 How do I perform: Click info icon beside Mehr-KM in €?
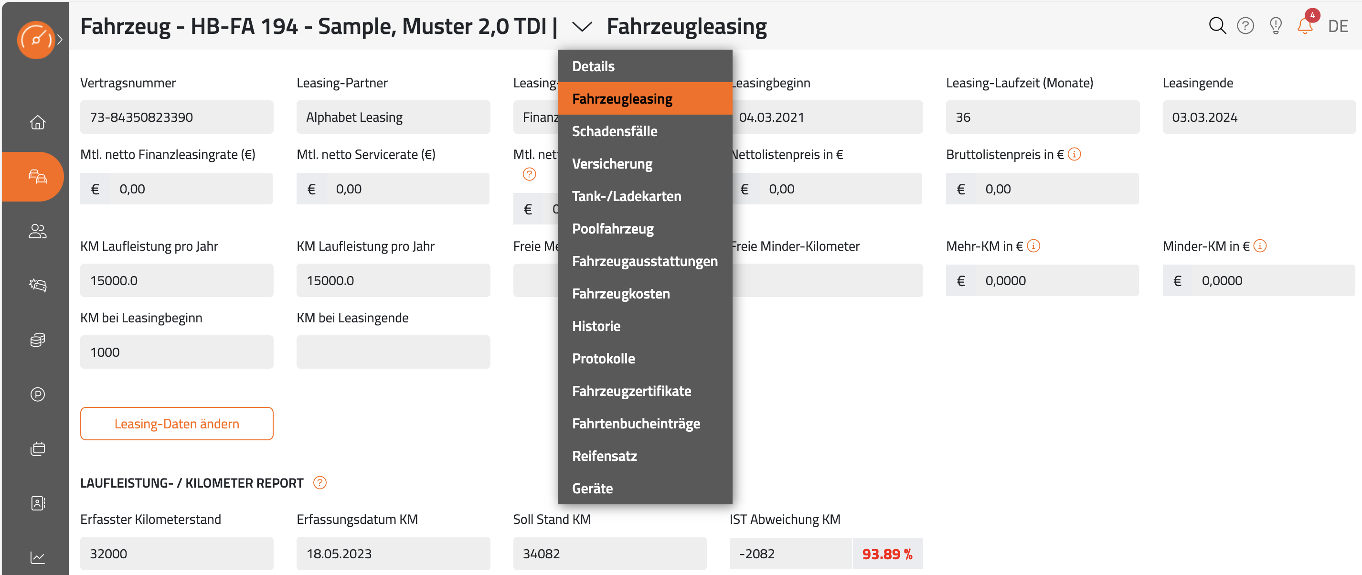click(x=1033, y=245)
